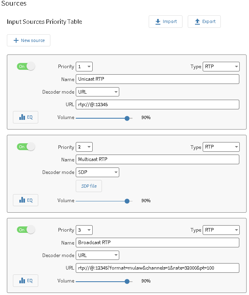Toggle off the Unicast RTP source
The height and width of the screenshot is (295, 249).
point(26,66)
